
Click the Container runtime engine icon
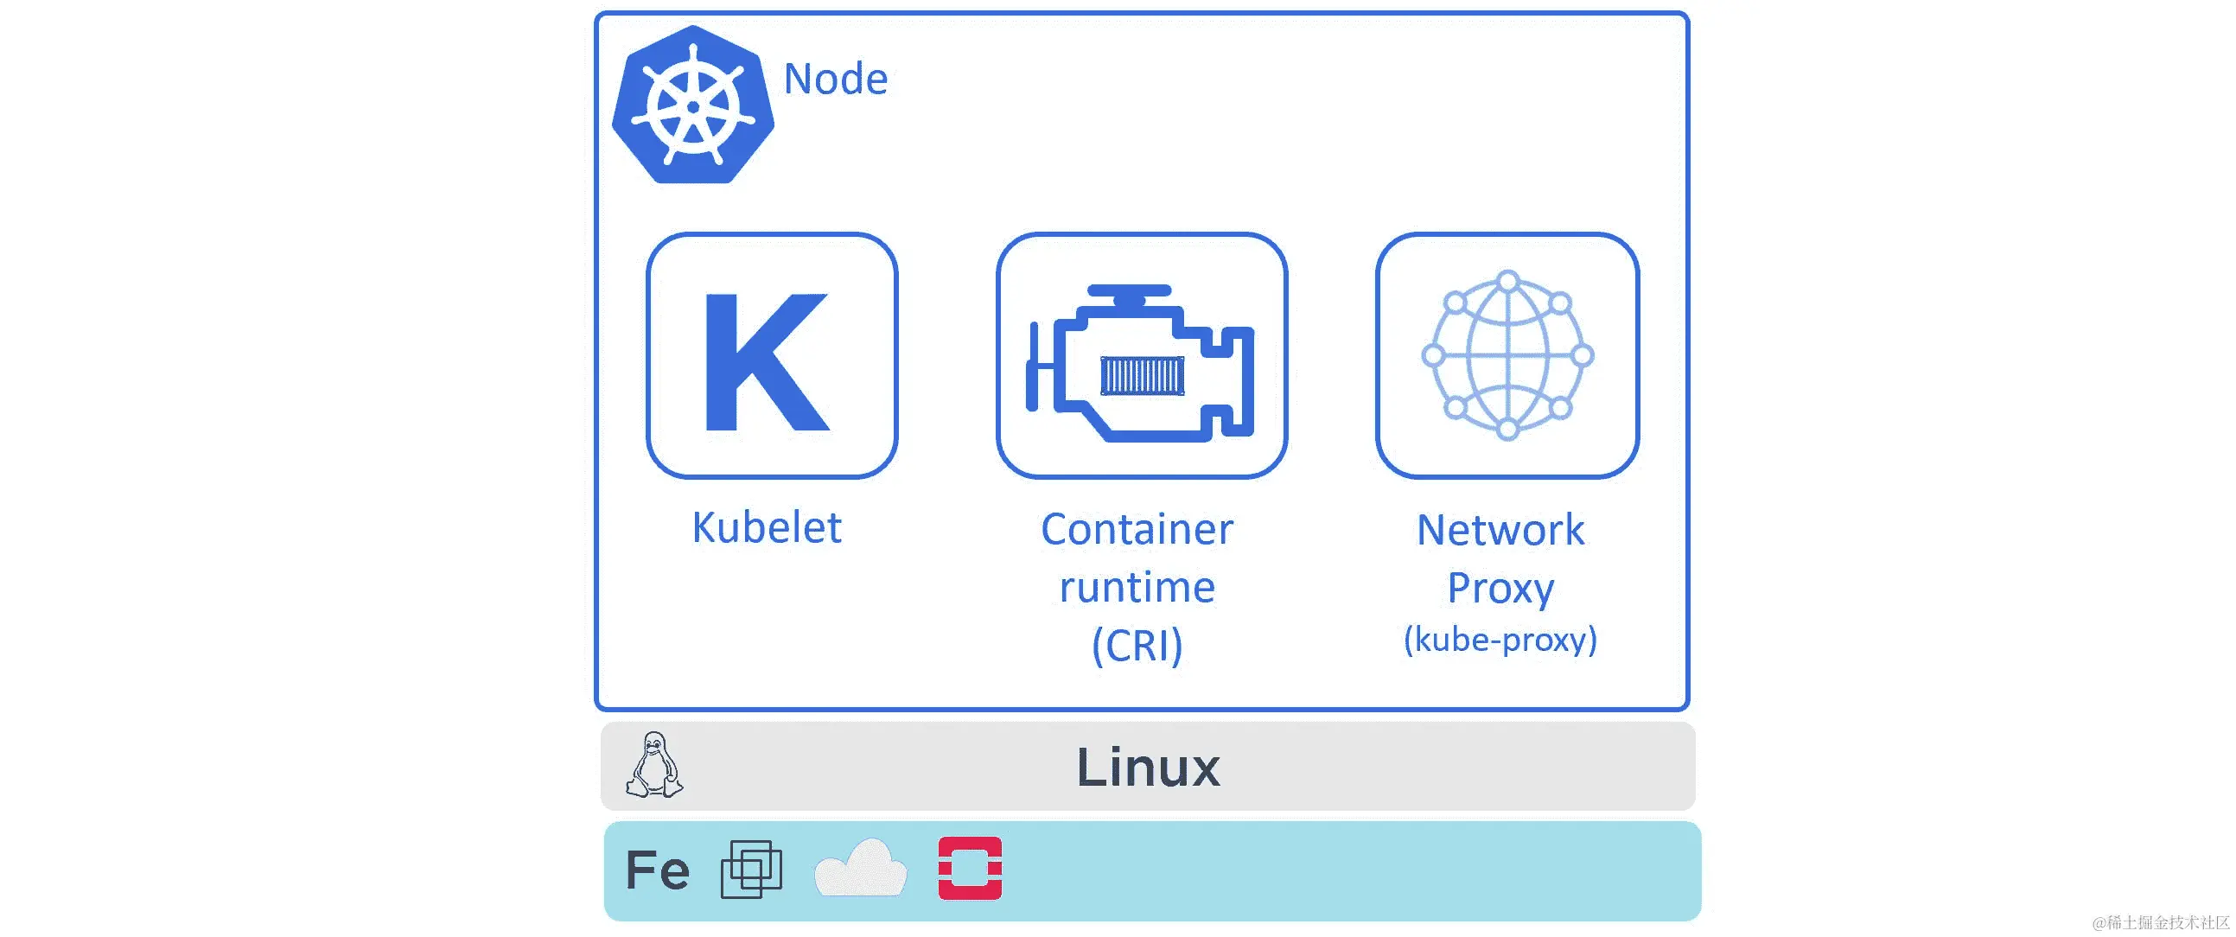1139,356
